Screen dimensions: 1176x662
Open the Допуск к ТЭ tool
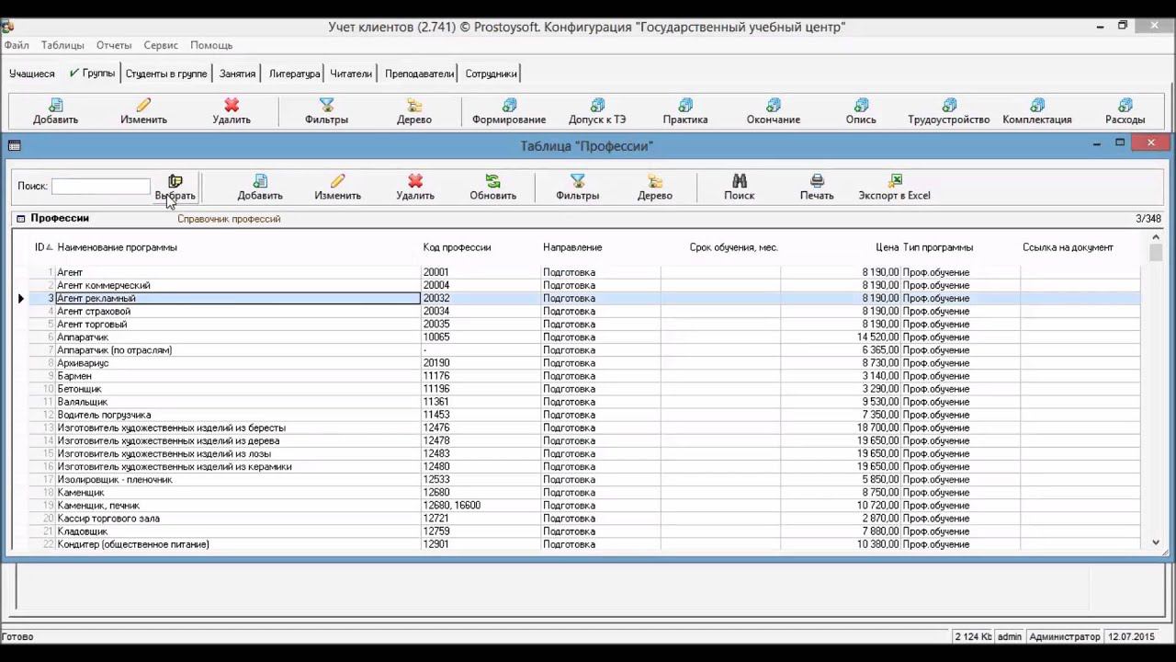coord(597,111)
